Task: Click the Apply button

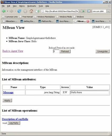Action: click(7, 100)
